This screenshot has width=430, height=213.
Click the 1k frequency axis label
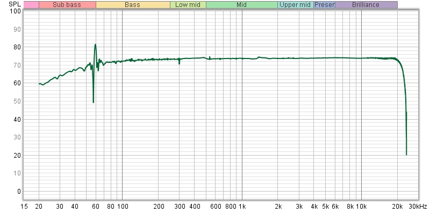[242, 207]
